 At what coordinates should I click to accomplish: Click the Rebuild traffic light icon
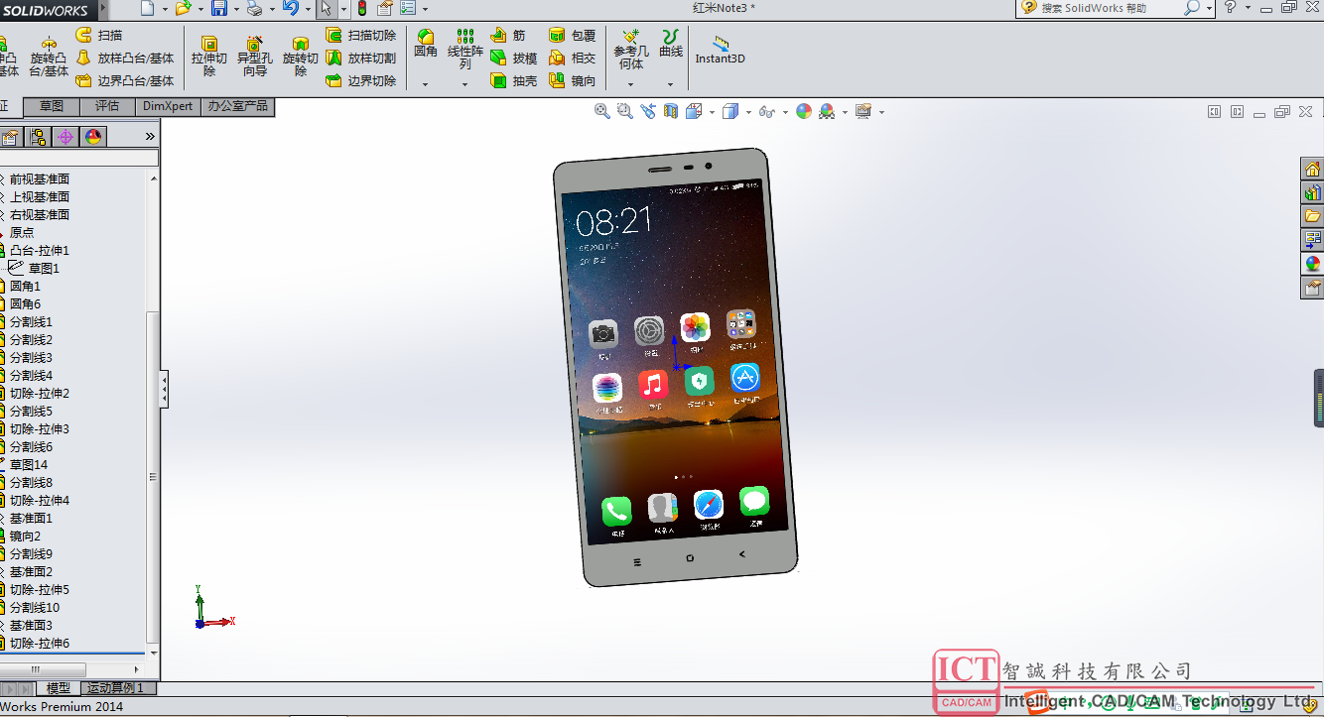point(362,8)
